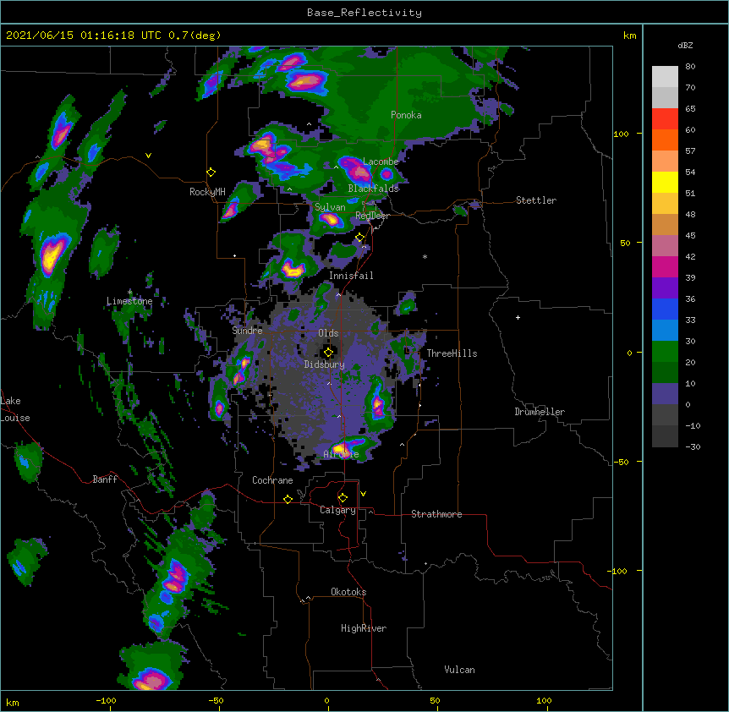Click the Drumheller label
The image size is (729, 712).
click(540, 412)
